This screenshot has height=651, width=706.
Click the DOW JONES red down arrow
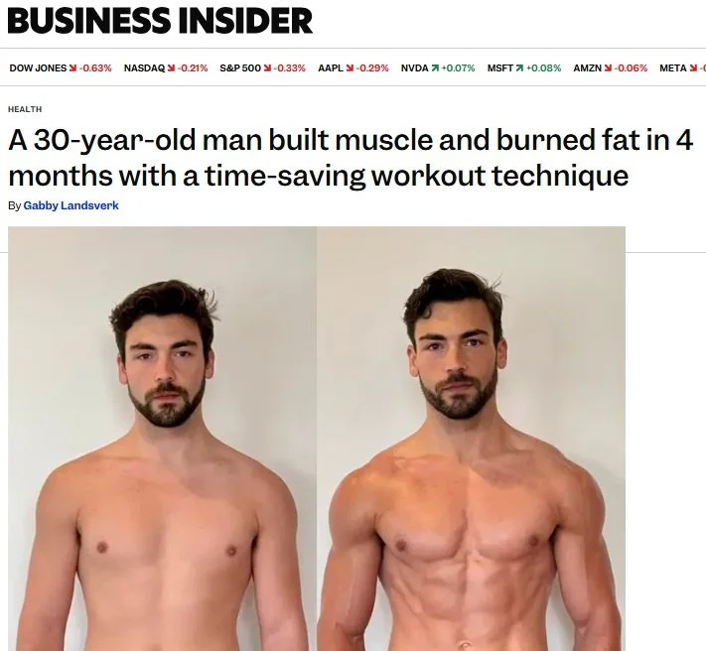[x=72, y=67]
